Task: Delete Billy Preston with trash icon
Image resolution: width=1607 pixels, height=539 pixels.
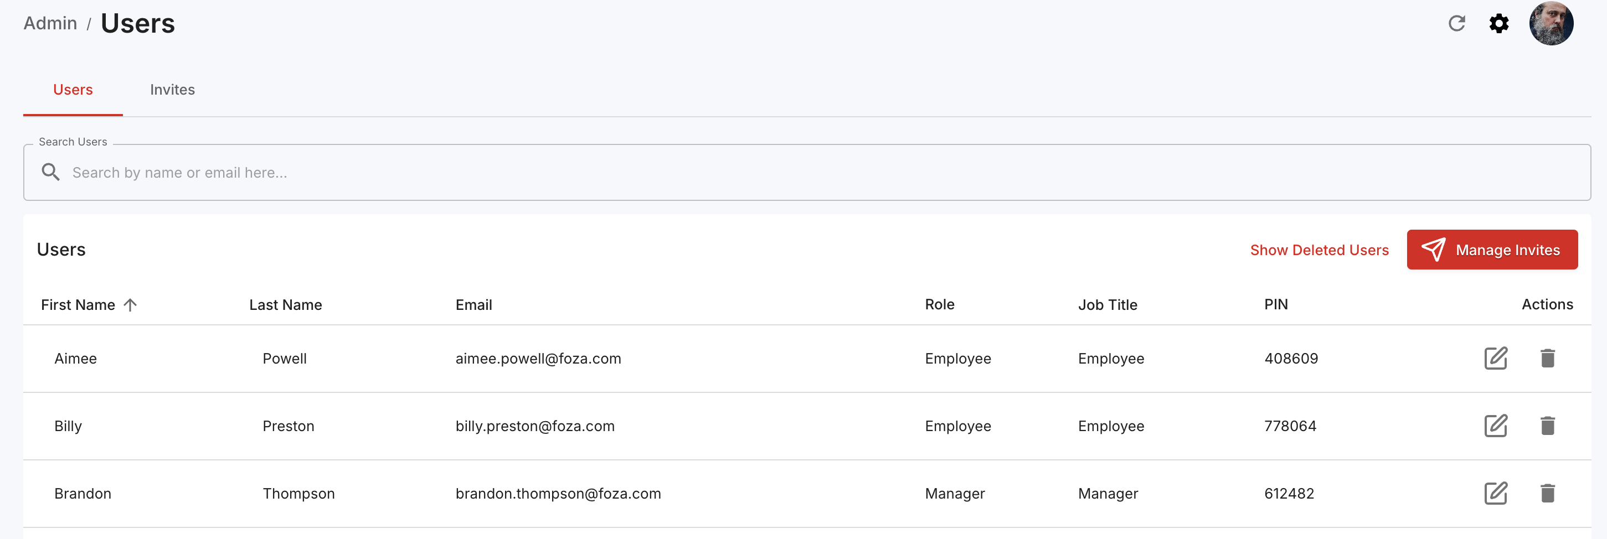Action: pos(1547,426)
